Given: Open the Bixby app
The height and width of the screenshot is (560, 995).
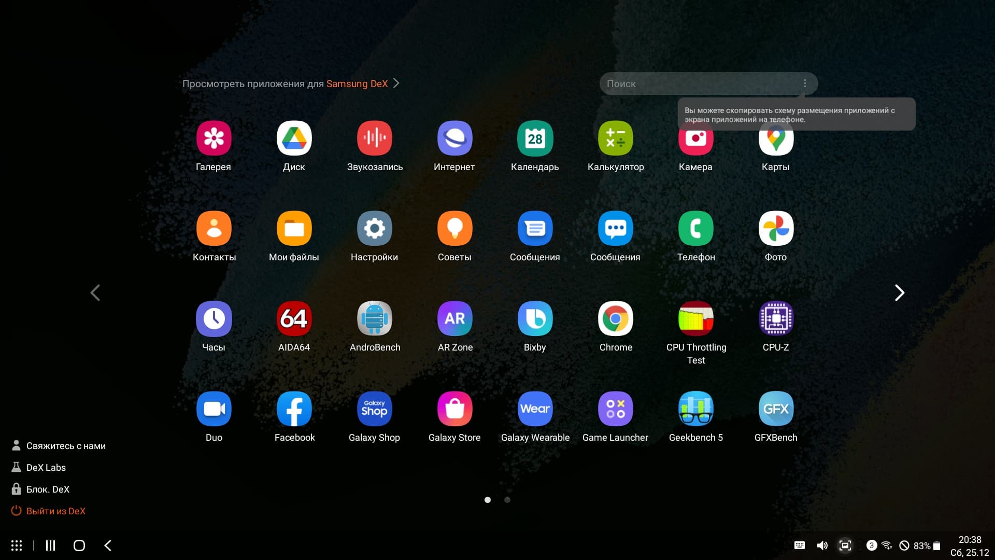Looking at the screenshot, I should click(x=535, y=319).
